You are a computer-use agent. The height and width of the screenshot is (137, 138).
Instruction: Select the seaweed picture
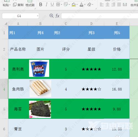point(40,109)
